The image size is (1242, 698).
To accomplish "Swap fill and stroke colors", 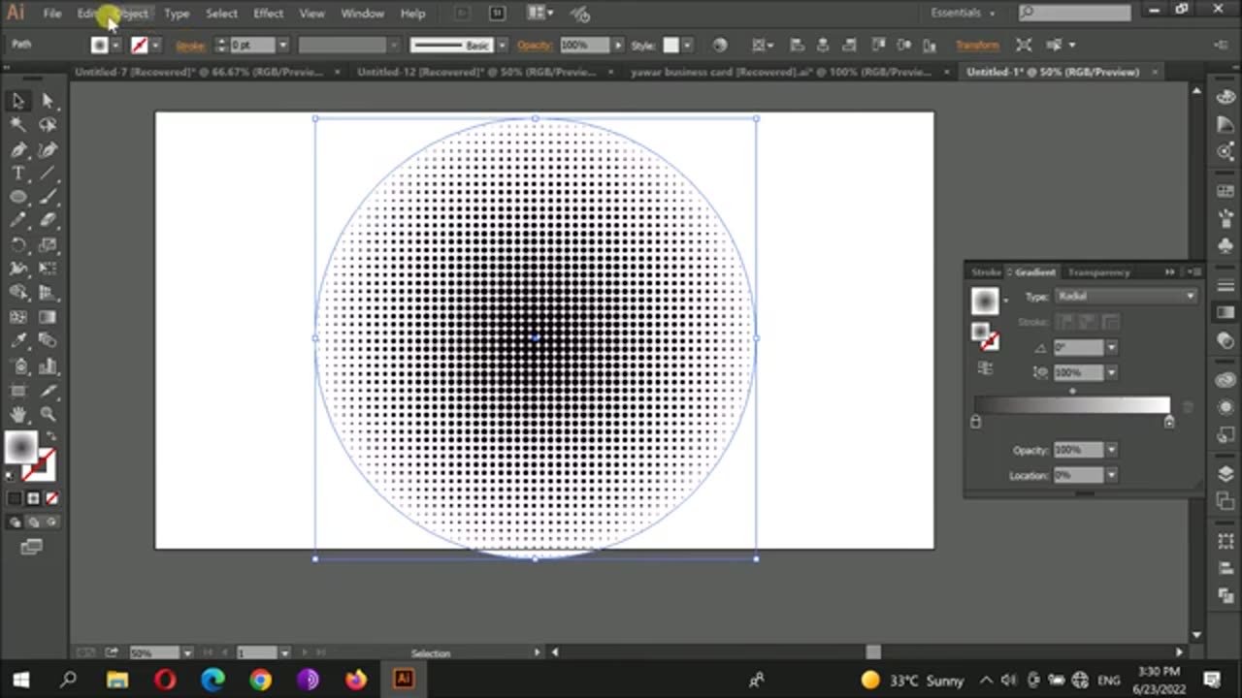I will 51,435.
